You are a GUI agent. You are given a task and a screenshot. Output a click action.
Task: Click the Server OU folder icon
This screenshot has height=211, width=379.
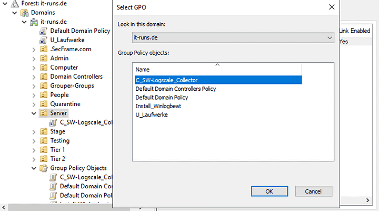pyautogui.click(x=43, y=113)
